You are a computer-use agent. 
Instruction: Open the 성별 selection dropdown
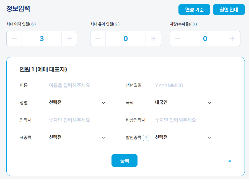[77, 103]
